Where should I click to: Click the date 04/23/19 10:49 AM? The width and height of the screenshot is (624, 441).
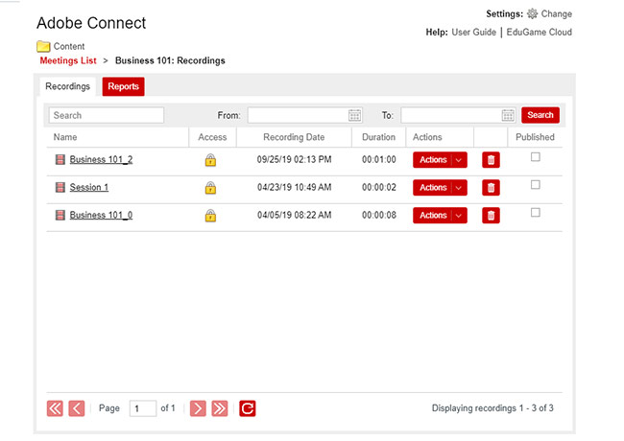click(294, 188)
